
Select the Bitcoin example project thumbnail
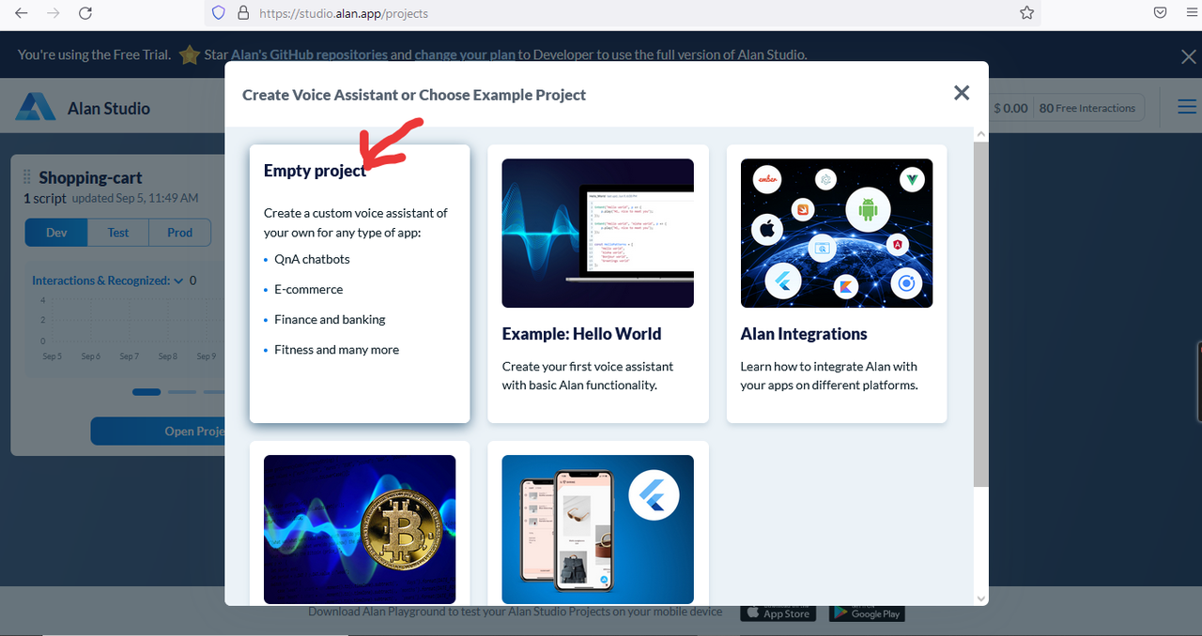[x=360, y=529]
